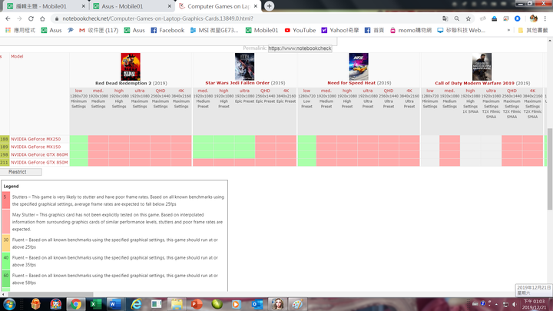Click the network tray icon

click(x=505, y=304)
